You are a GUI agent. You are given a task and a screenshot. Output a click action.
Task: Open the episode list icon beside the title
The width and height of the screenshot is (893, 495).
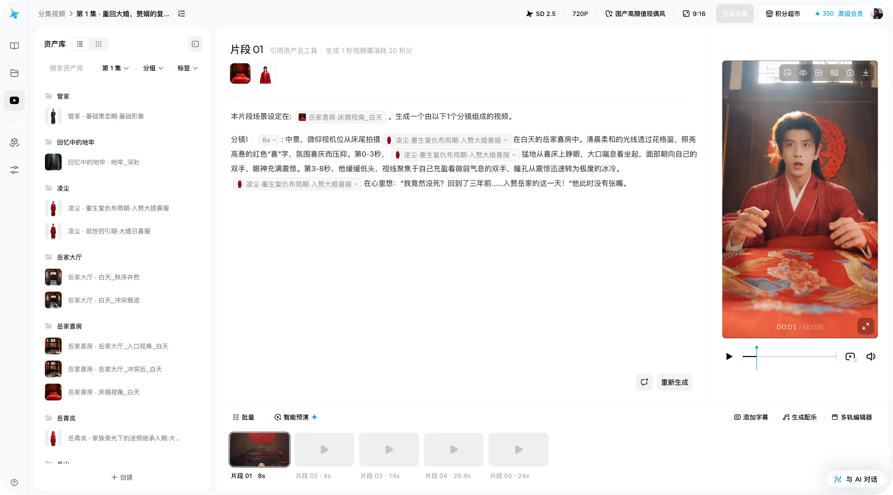pos(181,14)
